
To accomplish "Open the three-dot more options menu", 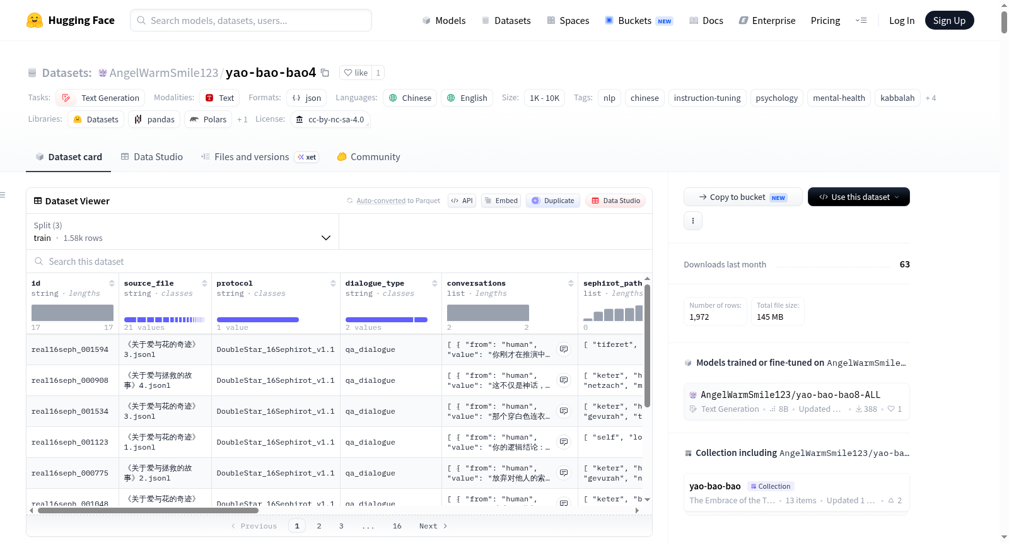I will pyautogui.click(x=693, y=221).
